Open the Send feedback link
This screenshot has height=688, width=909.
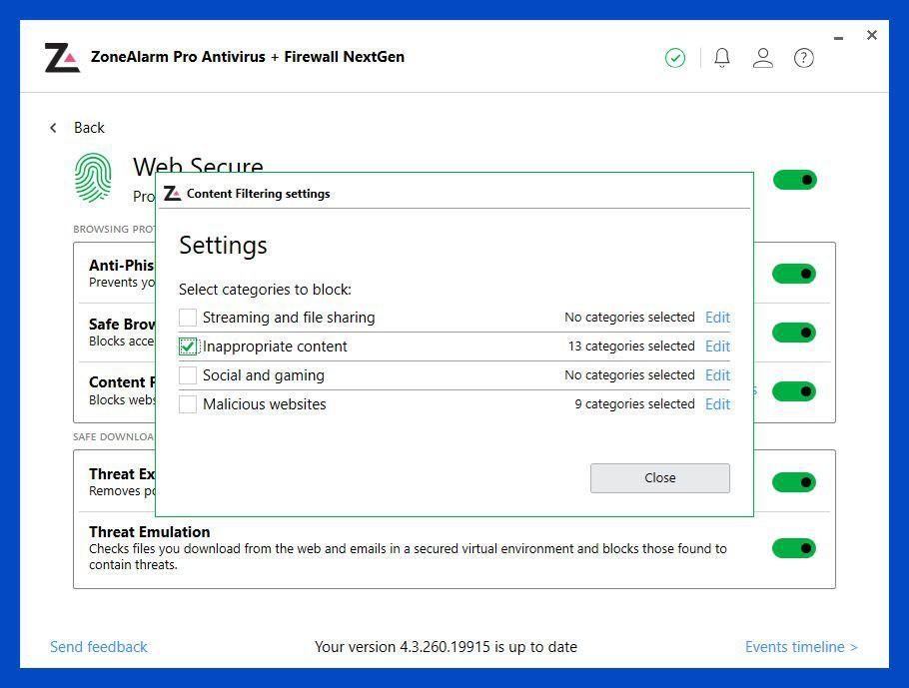(x=99, y=647)
